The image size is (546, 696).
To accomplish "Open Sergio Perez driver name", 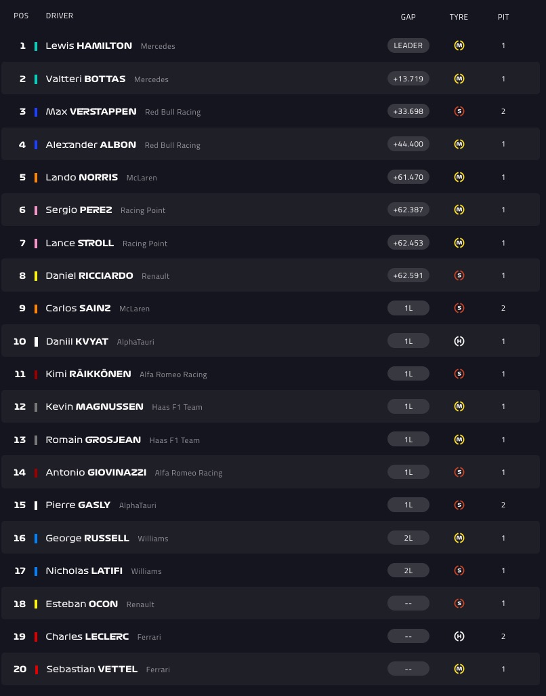I will point(79,210).
